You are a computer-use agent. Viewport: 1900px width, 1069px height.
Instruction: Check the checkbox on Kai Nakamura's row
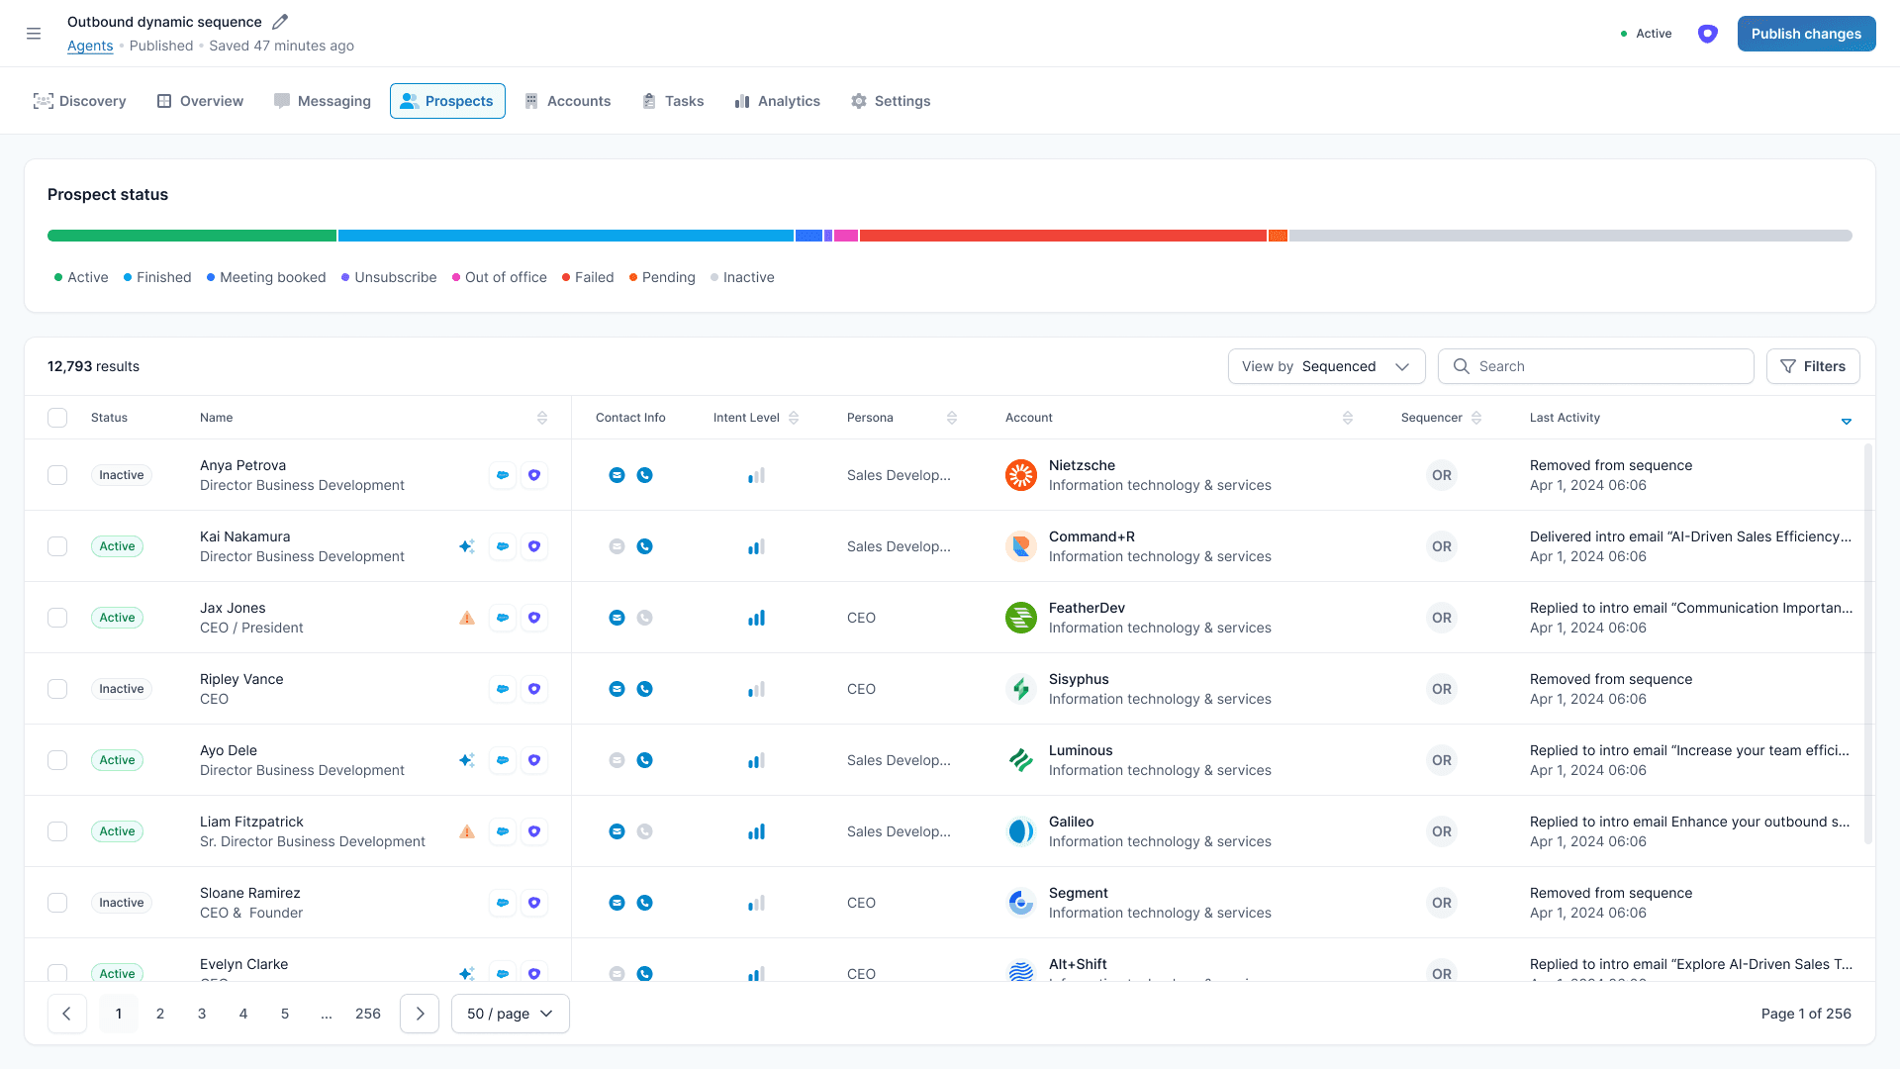pos(57,546)
